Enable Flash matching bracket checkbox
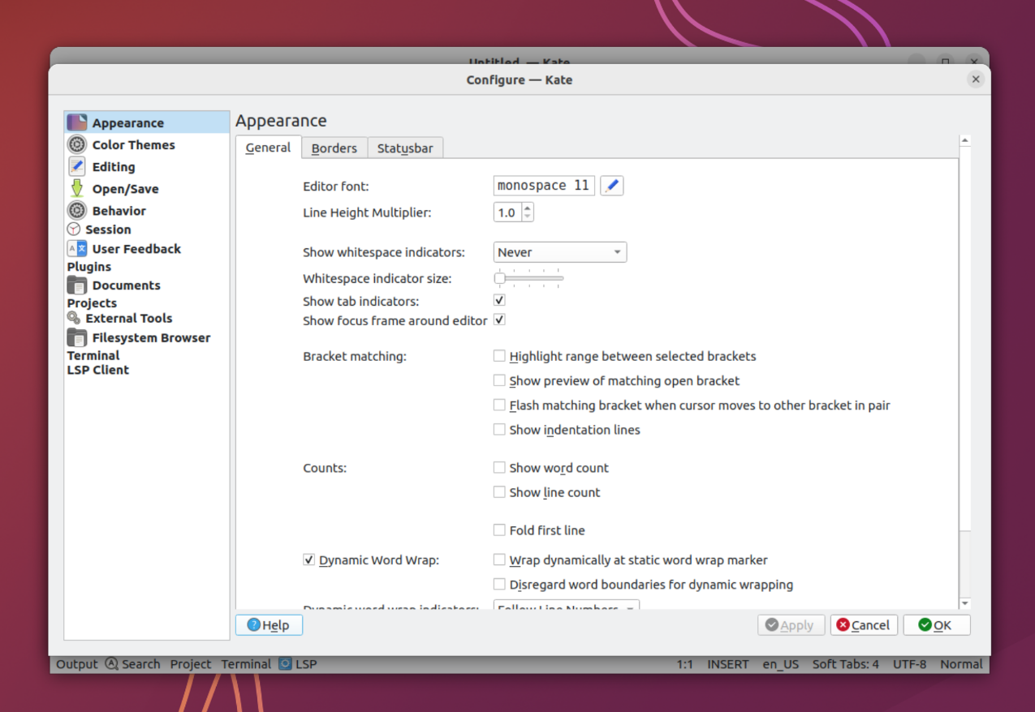Screen dimensions: 1035x712 pyautogui.click(x=499, y=405)
